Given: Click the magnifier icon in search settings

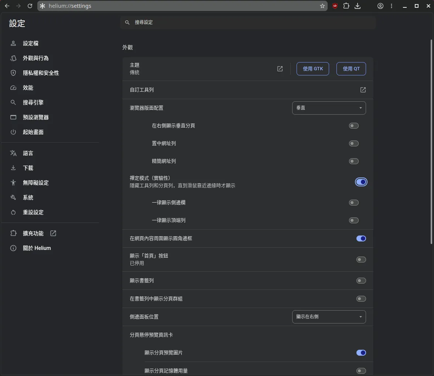Looking at the screenshot, I should [x=127, y=22].
